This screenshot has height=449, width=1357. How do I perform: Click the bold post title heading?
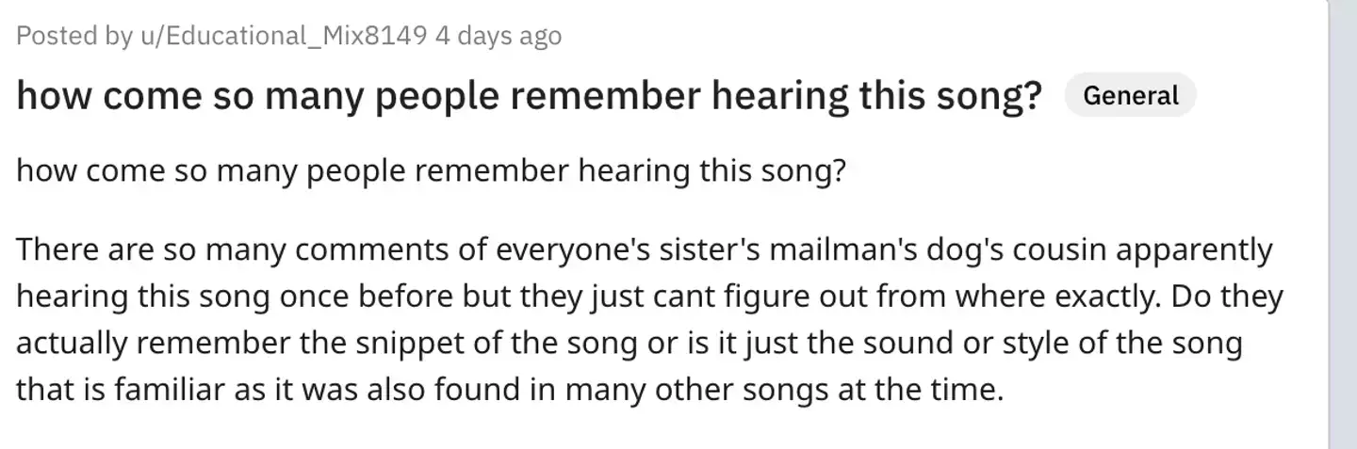(530, 97)
